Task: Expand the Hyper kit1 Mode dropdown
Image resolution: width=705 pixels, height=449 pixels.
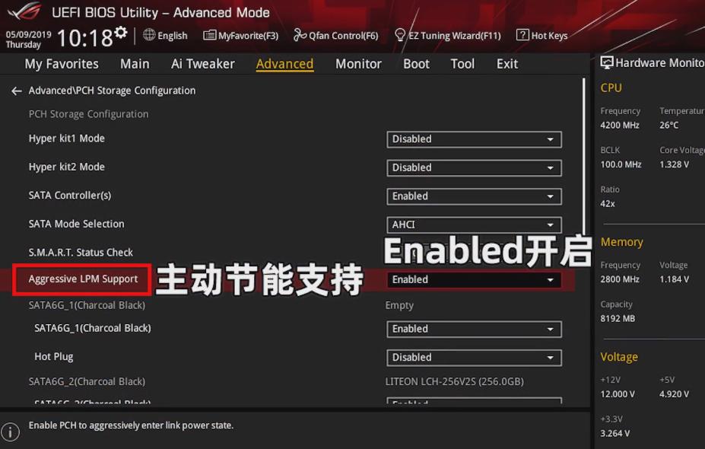Action: [474, 139]
